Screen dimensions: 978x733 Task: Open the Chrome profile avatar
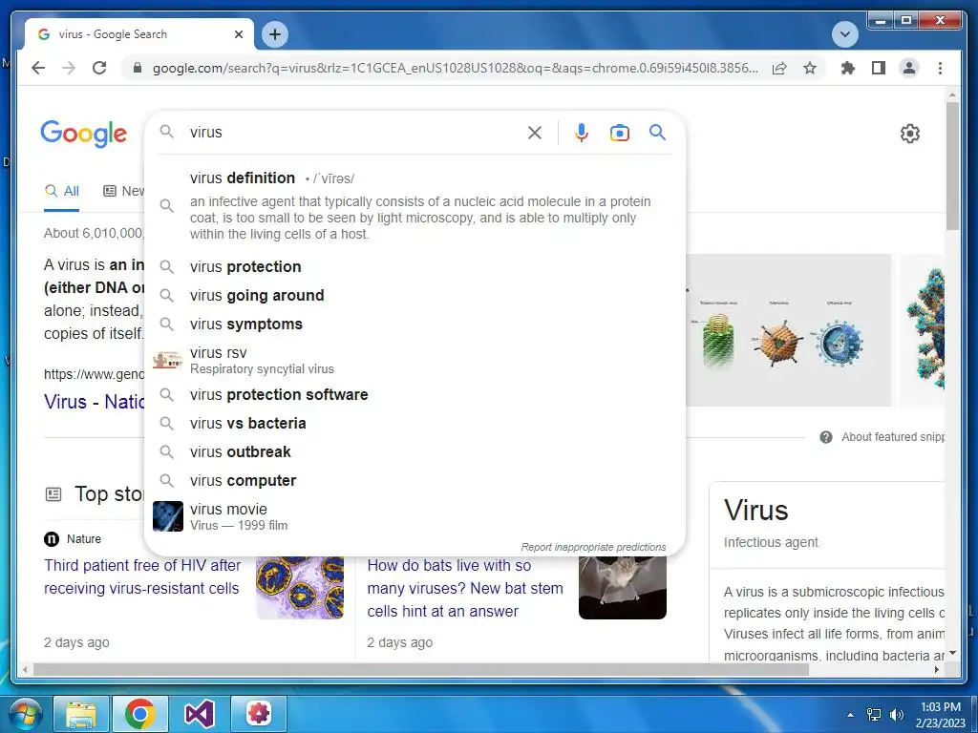tap(909, 68)
